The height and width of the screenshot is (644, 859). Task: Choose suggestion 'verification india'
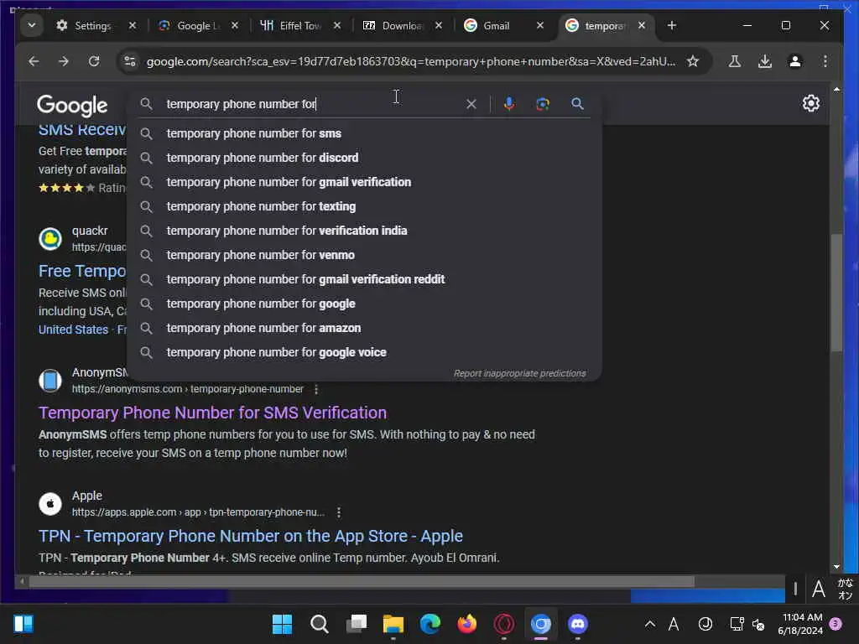(x=364, y=231)
